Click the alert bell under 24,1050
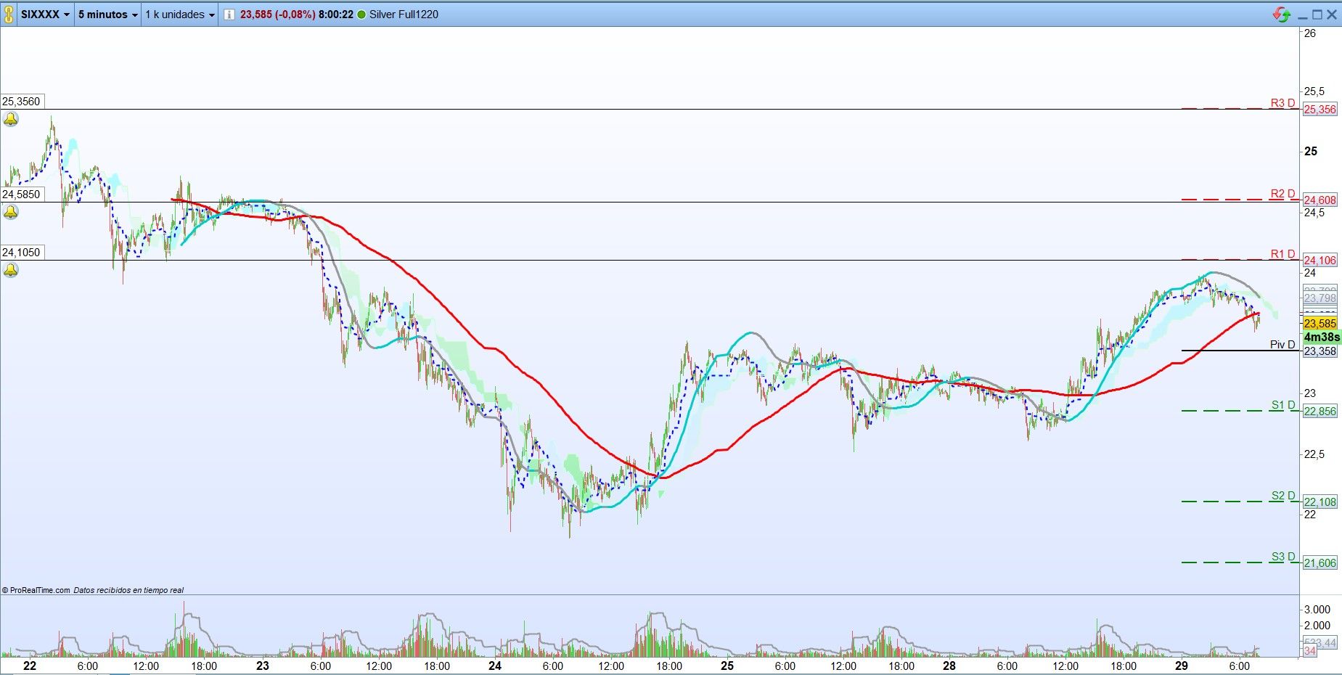 11,270
